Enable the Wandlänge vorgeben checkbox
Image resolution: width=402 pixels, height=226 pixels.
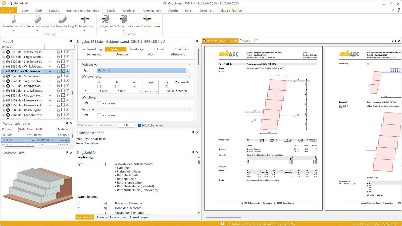[99, 103]
